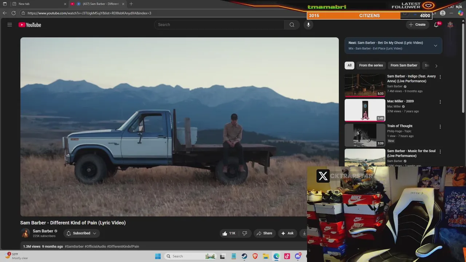Image resolution: width=466 pixels, height=262 pixels.
Task: Go back with browser back arrow
Action: 5,13
